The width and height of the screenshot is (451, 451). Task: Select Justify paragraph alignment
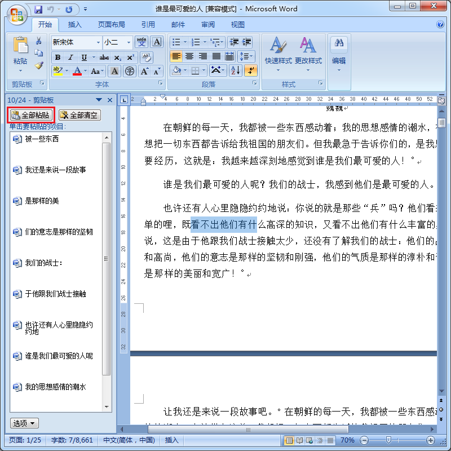point(216,56)
